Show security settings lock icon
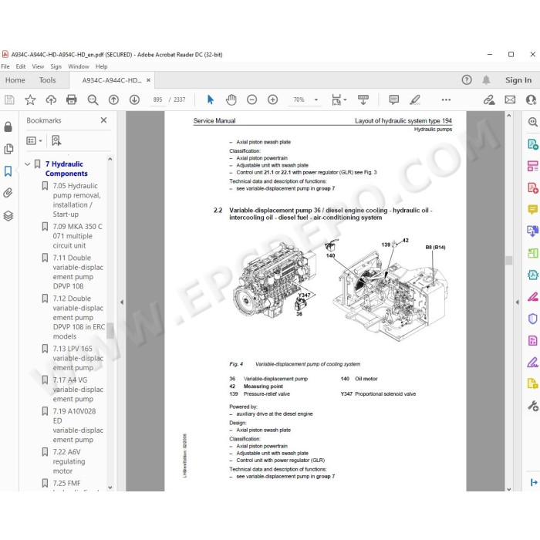Viewport: 540px width, 540px height. click(8, 127)
